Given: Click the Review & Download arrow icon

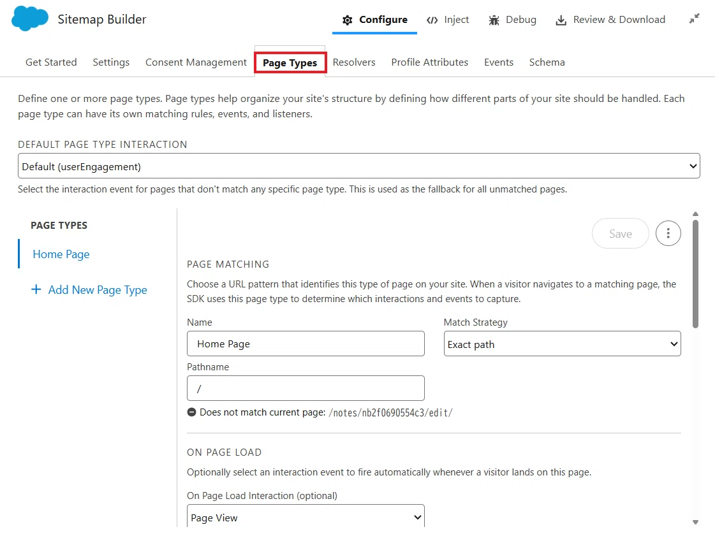Looking at the screenshot, I should pyautogui.click(x=561, y=20).
